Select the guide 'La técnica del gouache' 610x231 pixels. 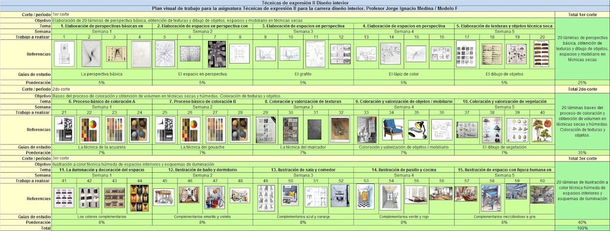203,147
